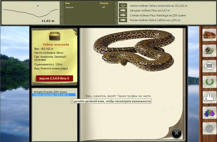
Task: Click the event 'Антон поймал Yellow anaconda'
Action: (159, 6)
